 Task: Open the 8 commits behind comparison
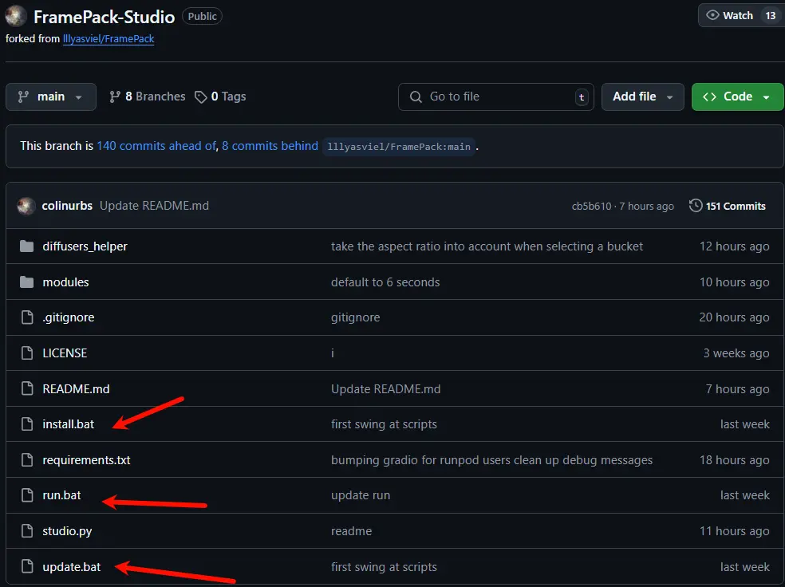(268, 145)
